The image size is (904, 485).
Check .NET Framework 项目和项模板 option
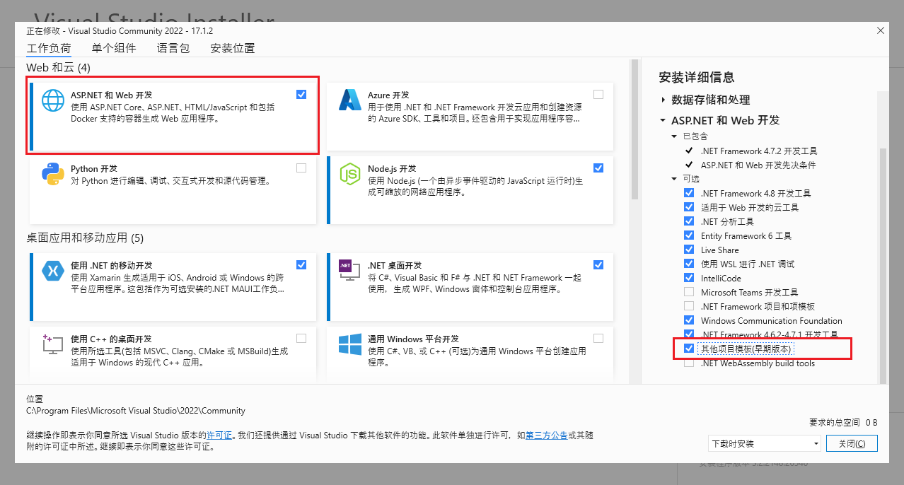coord(689,306)
